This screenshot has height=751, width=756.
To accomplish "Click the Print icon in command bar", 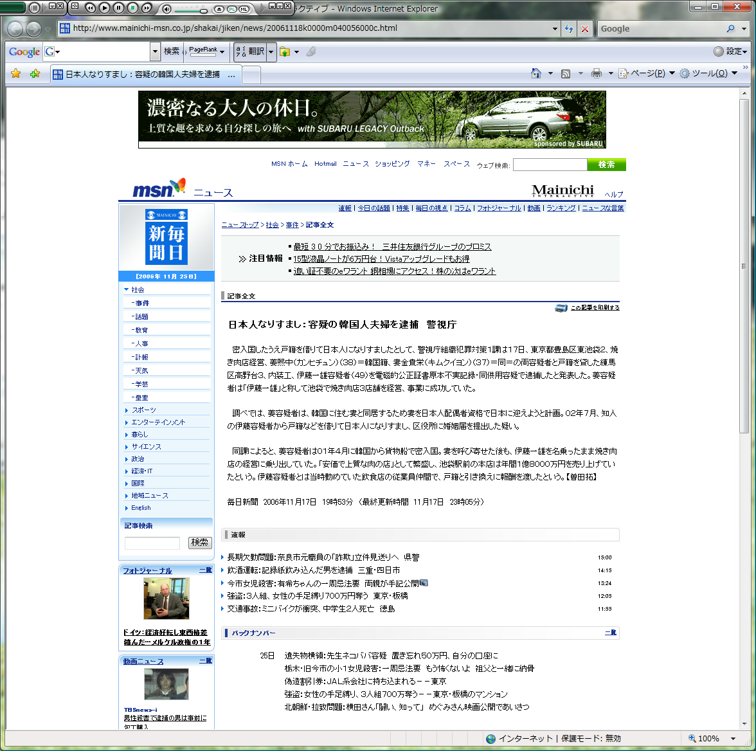I will [597, 73].
